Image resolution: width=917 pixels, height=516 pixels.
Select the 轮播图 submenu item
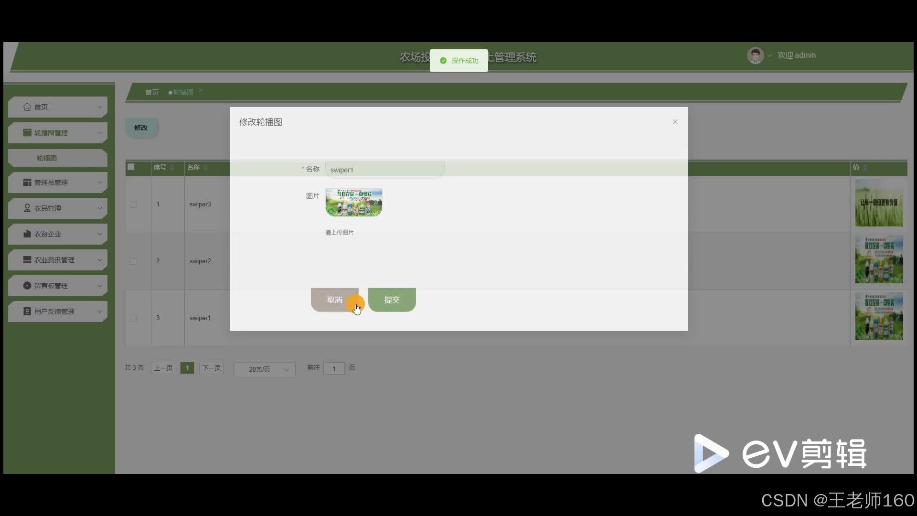pyautogui.click(x=47, y=158)
